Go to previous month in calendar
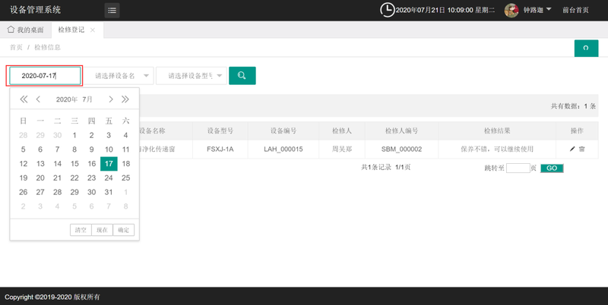608x305 pixels. 38,99
